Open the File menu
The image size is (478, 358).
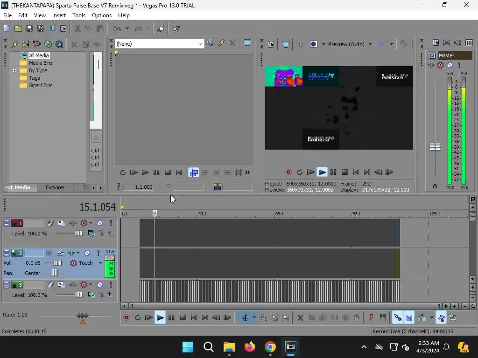click(x=7, y=15)
